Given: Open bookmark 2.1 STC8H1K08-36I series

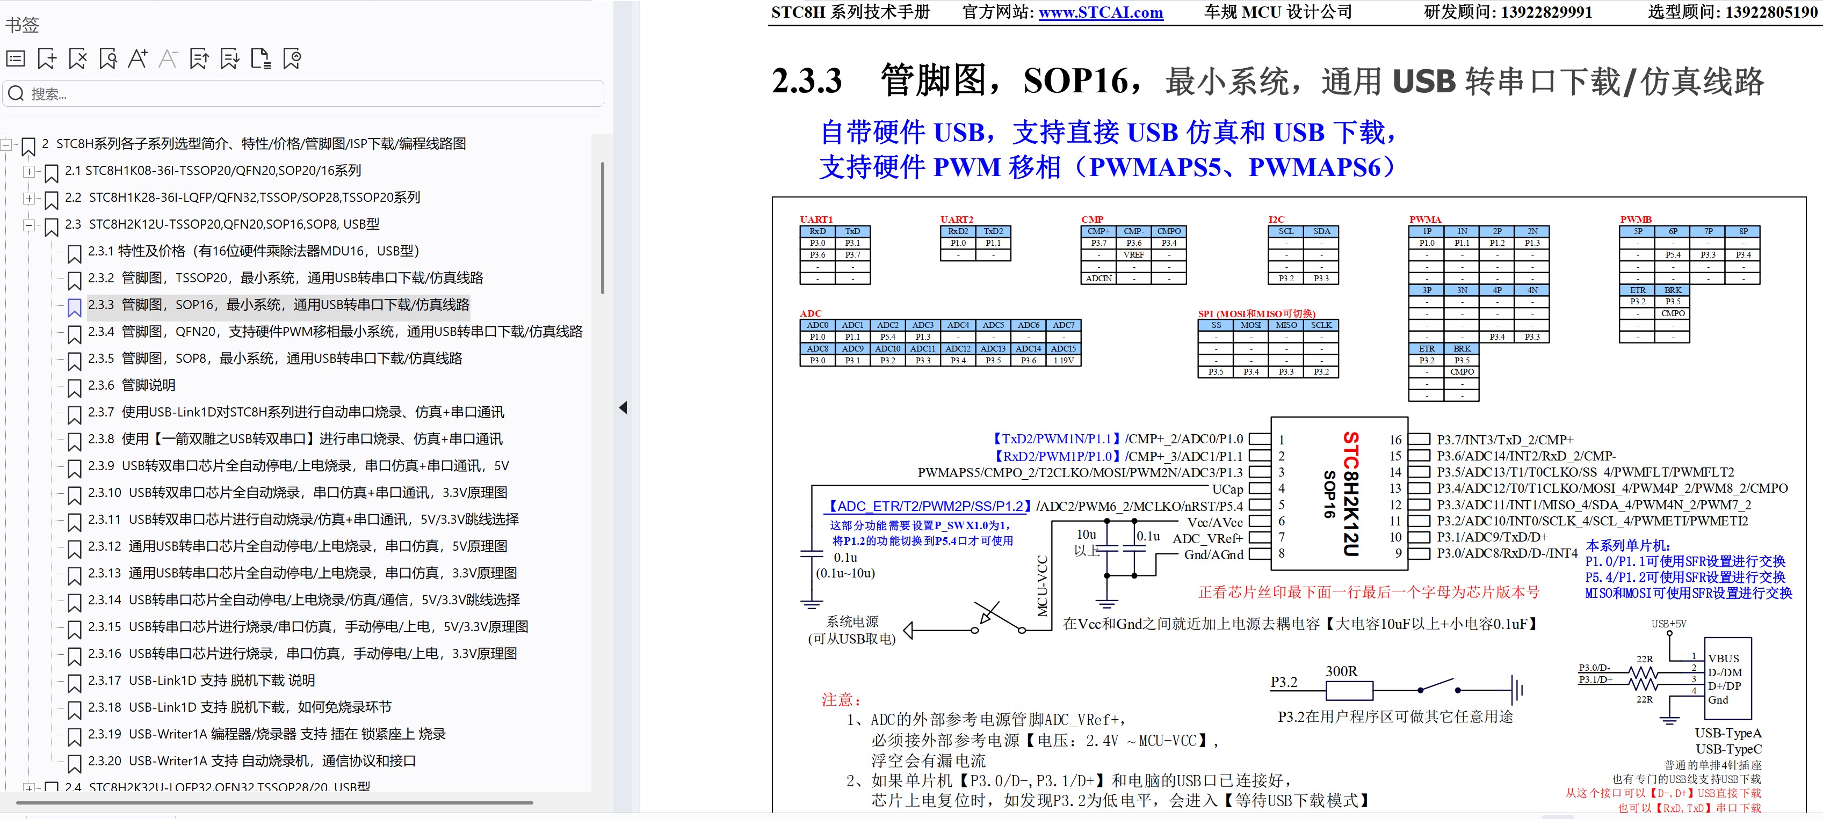Looking at the screenshot, I should coord(213,171).
